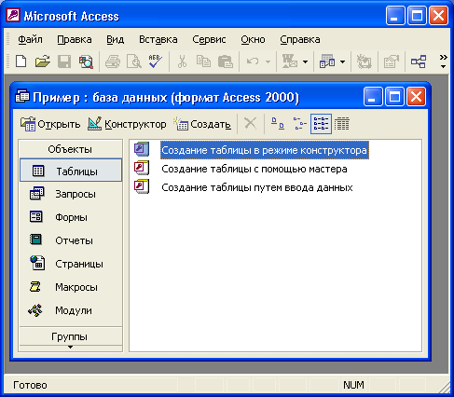
Task: Select Создание таблицы с помощью мастера
Action: [255, 169]
